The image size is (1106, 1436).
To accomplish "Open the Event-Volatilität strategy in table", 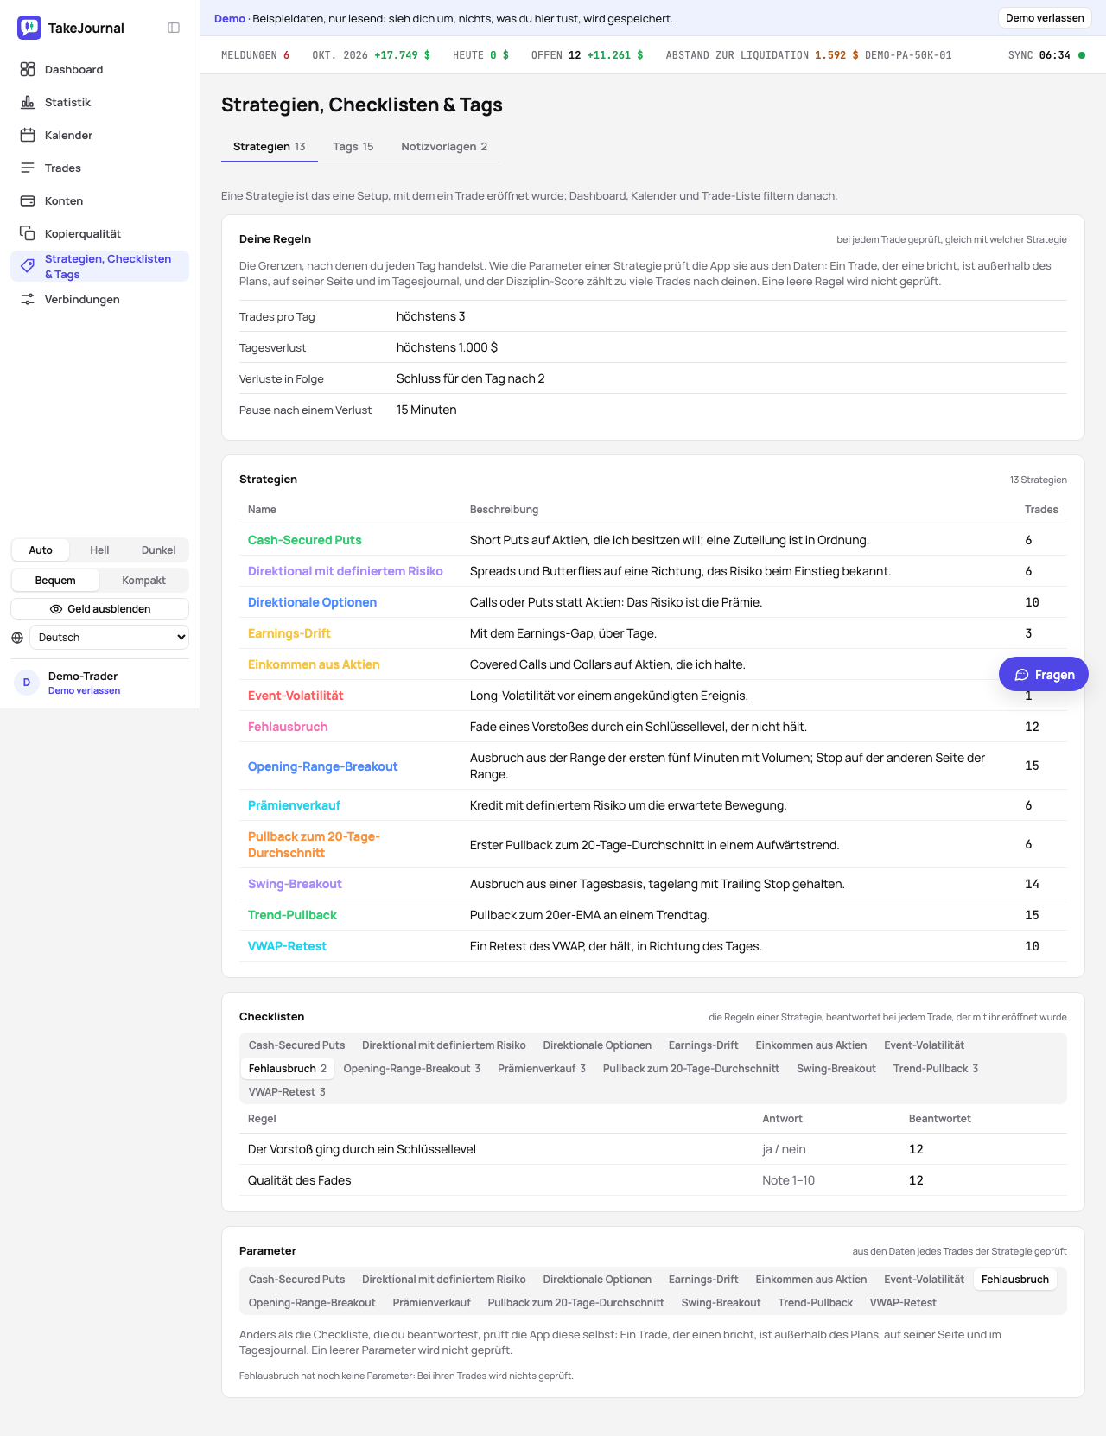I will click(296, 696).
